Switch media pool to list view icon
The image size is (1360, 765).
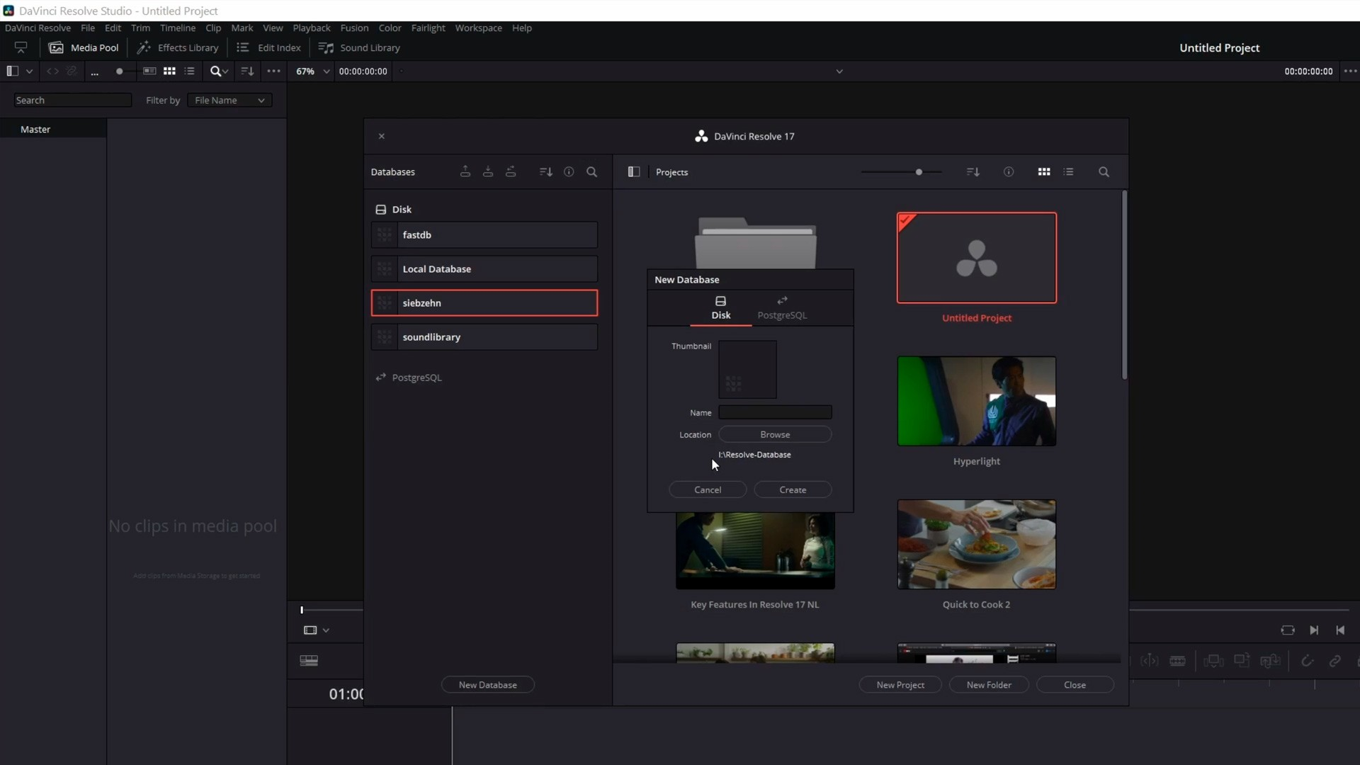pos(189,71)
